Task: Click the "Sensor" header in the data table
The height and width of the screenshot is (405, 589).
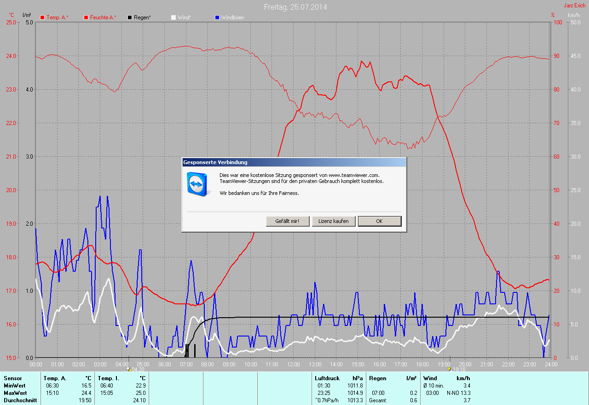Action: click(x=12, y=378)
